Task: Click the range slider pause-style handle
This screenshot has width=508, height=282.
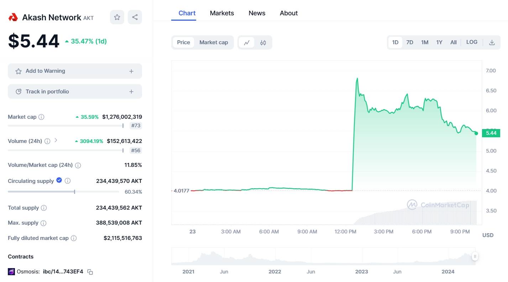Action: click(475, 256)
